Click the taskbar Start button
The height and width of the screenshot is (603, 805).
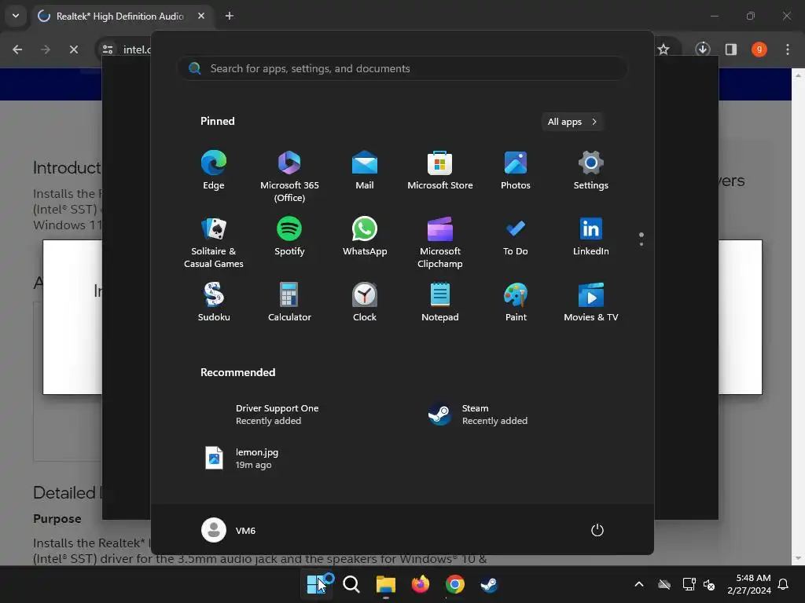[315, 584]
